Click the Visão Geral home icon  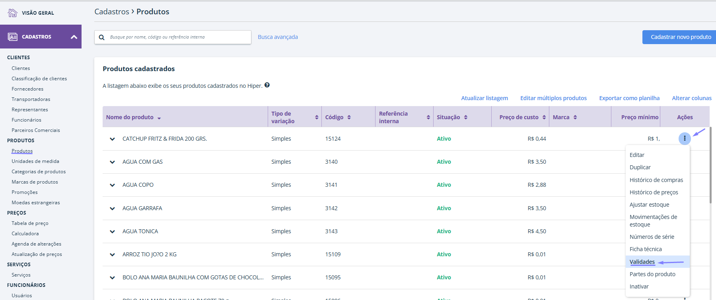13,13
